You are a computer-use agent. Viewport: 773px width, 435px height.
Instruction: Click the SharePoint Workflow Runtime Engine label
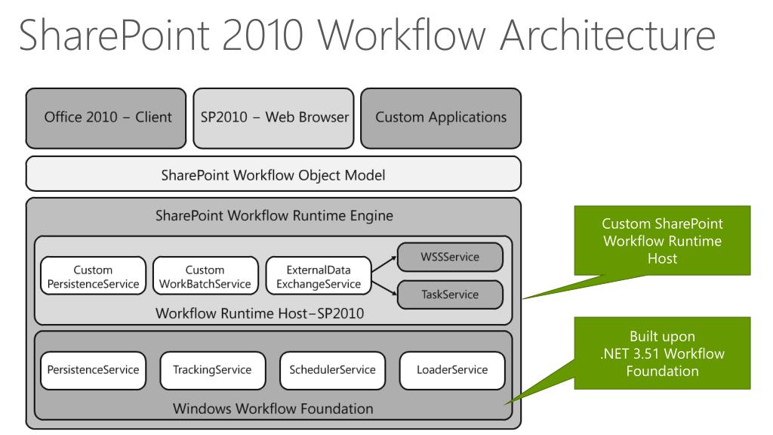[274, 216]
